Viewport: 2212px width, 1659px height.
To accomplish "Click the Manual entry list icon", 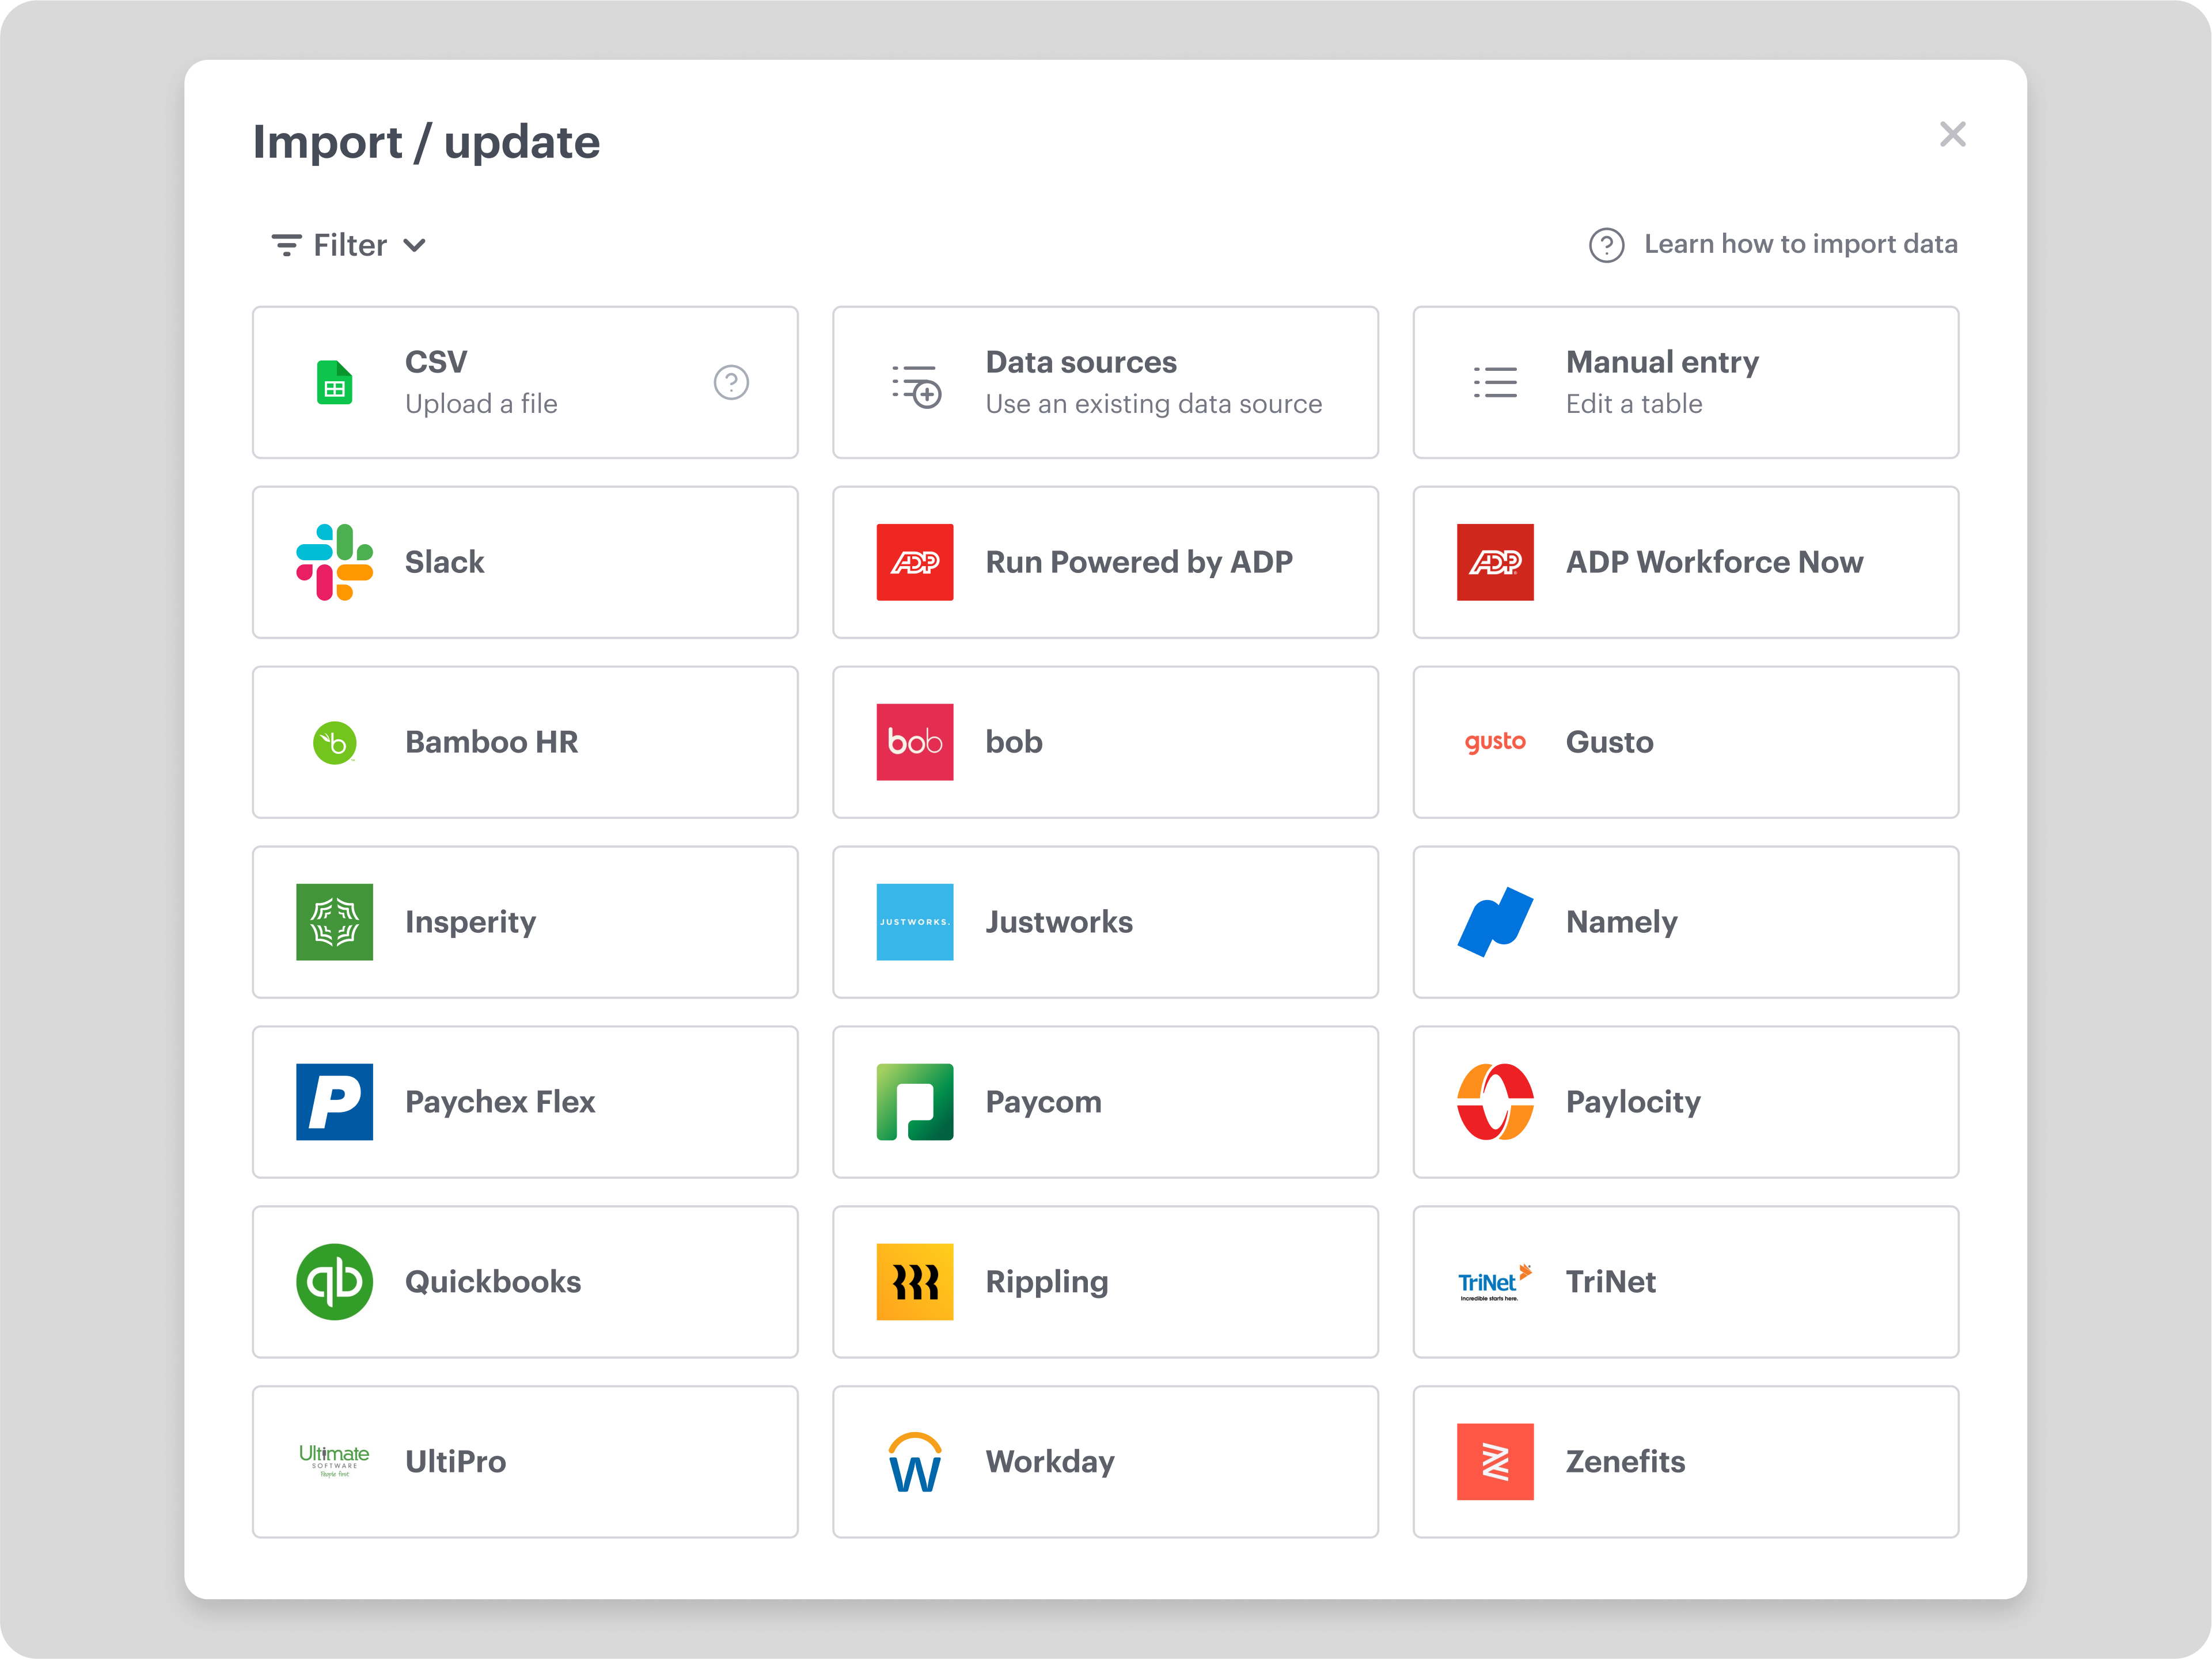I will click(1495, 382).
